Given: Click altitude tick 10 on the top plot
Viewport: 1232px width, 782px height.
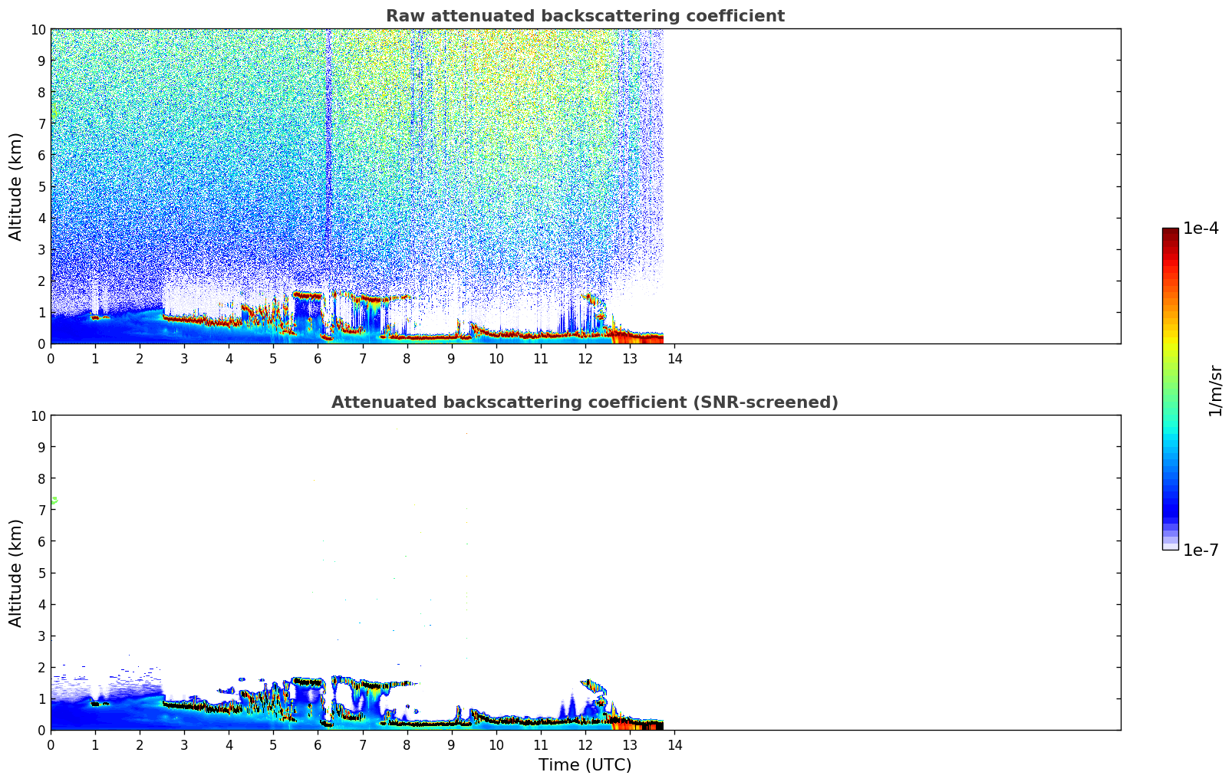Looking at the screenshot, I should pyautogui.click(x=38, y=29).
